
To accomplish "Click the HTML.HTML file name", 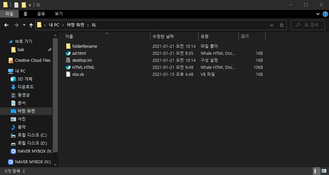I will (83, 67).
